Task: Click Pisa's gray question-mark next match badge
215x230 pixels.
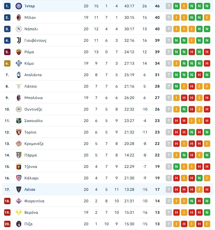Action: coord(169,224)
